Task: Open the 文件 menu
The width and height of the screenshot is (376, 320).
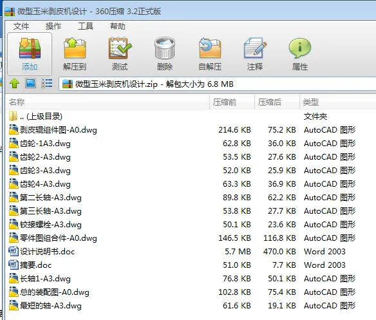Action: pyautogui.click(x=21, y=26)
